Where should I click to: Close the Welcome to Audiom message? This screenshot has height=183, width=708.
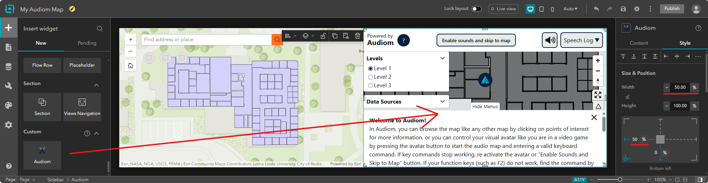point(594,117)
